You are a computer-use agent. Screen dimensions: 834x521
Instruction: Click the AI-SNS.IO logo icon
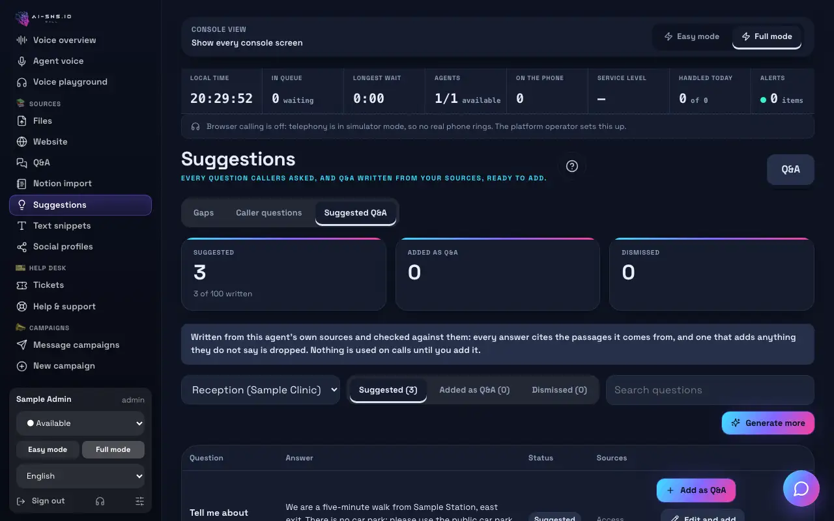tap(22, 18)
